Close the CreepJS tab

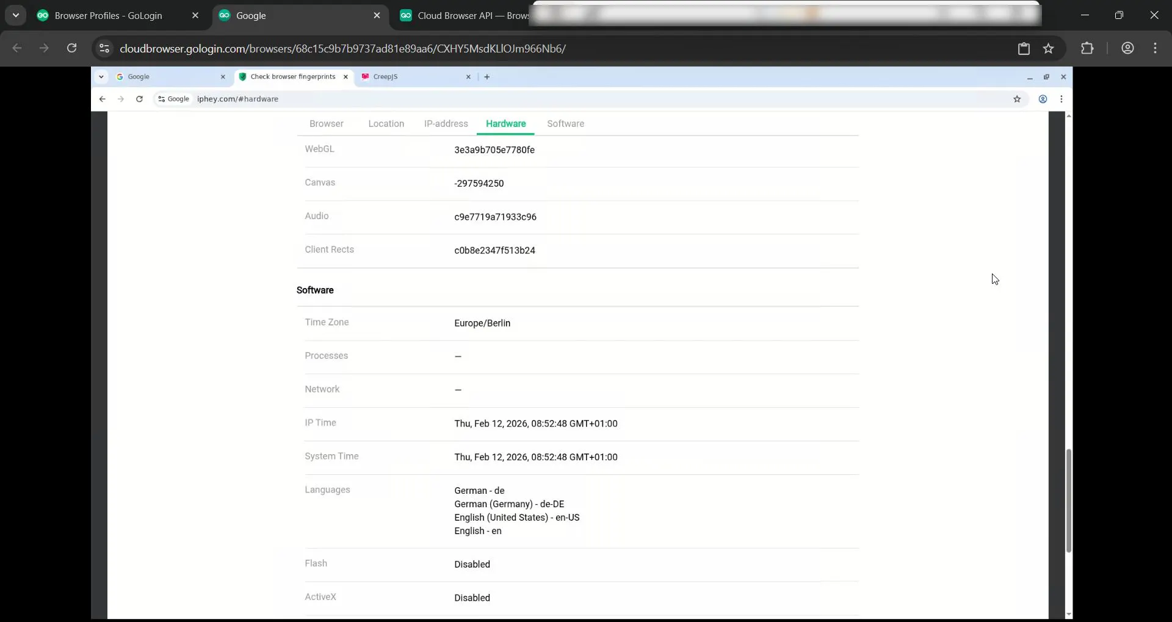pos(468,77)
